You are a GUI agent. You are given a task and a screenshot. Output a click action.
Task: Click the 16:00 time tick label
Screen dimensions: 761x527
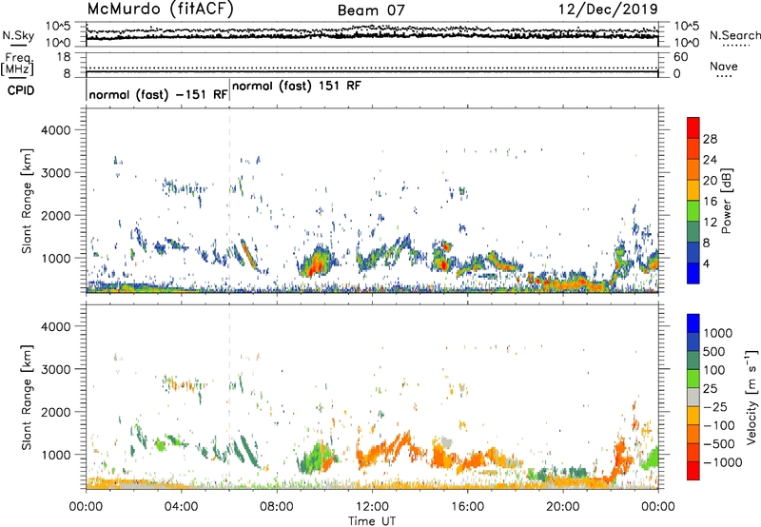467,507
